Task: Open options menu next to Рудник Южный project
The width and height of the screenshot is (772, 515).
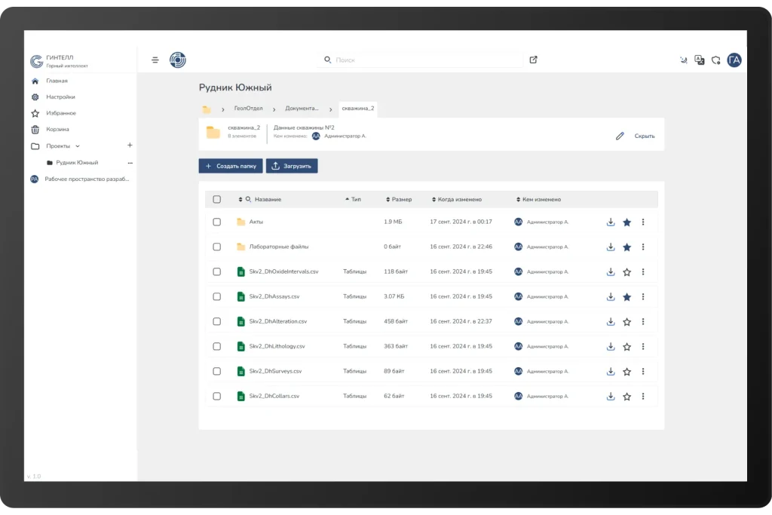Action: click(x=130, y=163)
